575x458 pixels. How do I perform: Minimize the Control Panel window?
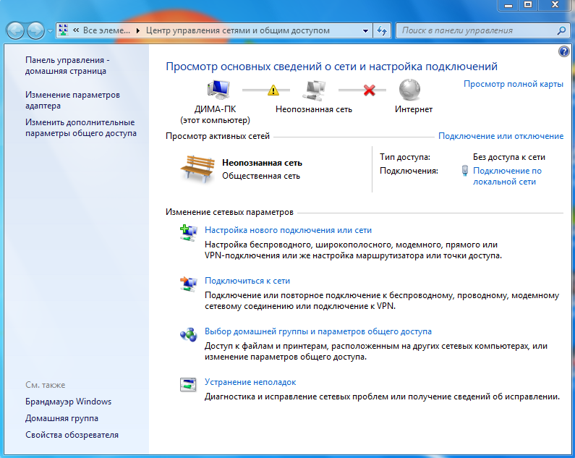(x=508, y=5)
